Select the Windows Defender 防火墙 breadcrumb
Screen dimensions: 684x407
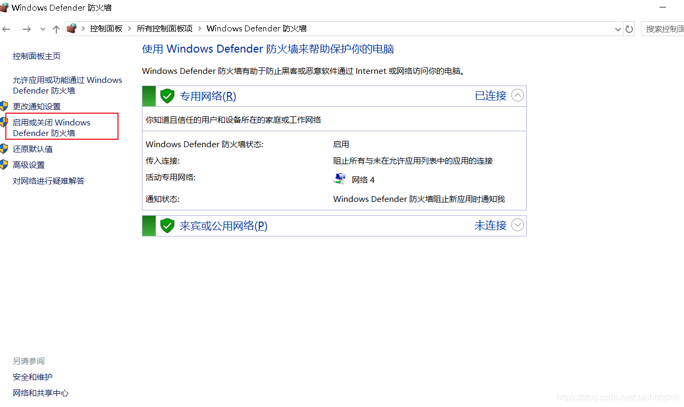tap(257, 29)
